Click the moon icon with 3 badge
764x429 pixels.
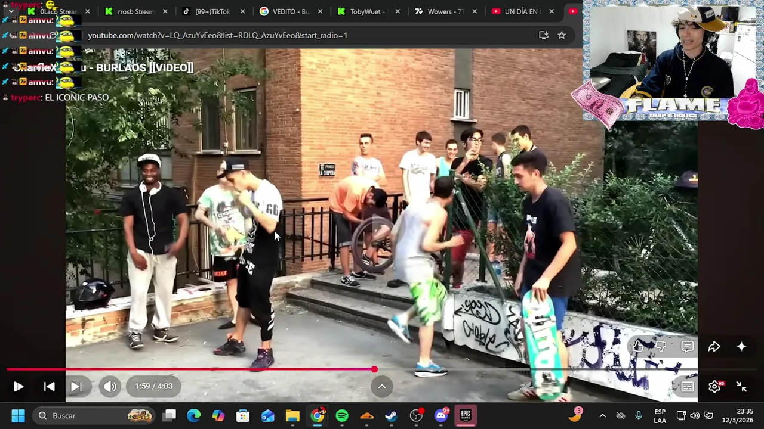[x=575, y=415]
